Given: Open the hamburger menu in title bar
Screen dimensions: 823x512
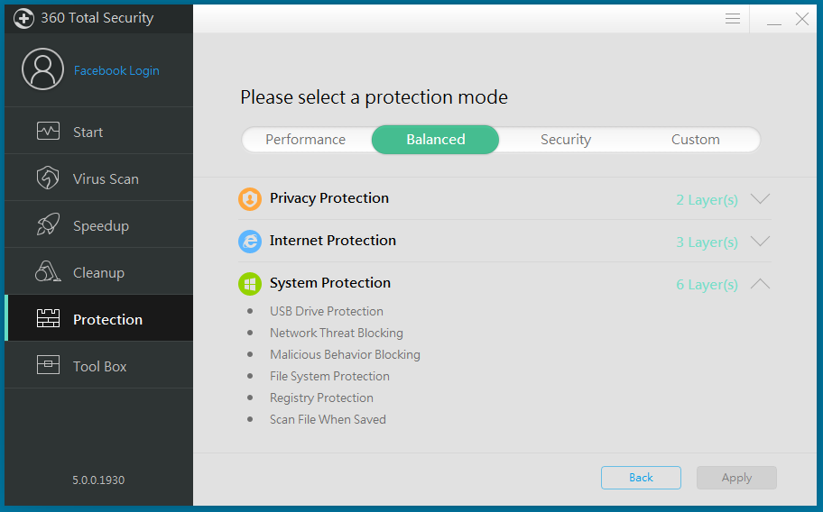Looking at the screenshot, I should tap(733, 19).
